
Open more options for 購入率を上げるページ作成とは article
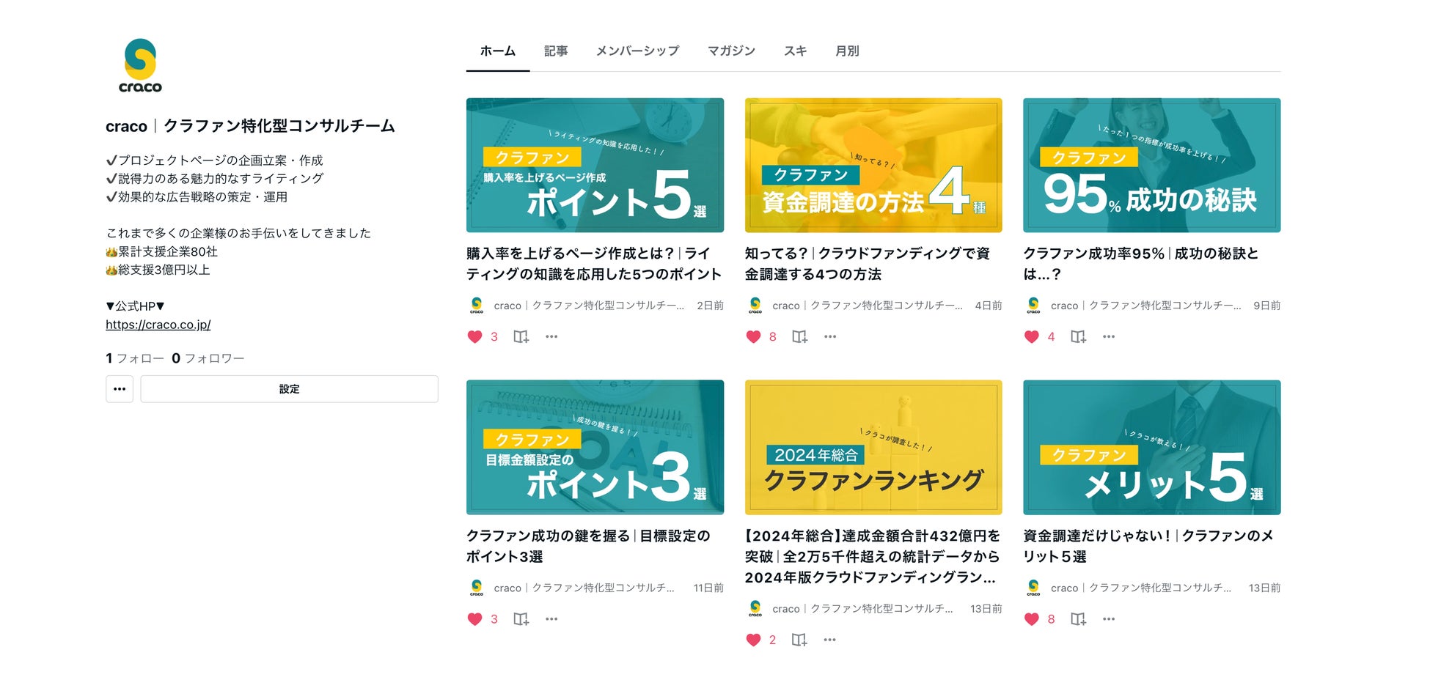click(551, 337)
